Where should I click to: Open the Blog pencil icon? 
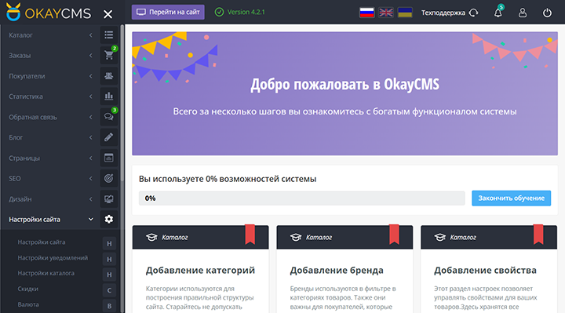109,137
